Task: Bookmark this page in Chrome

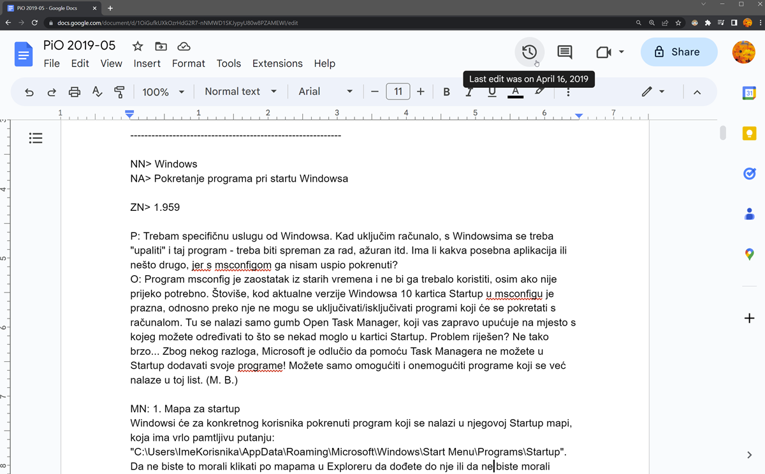Action: 680,22
